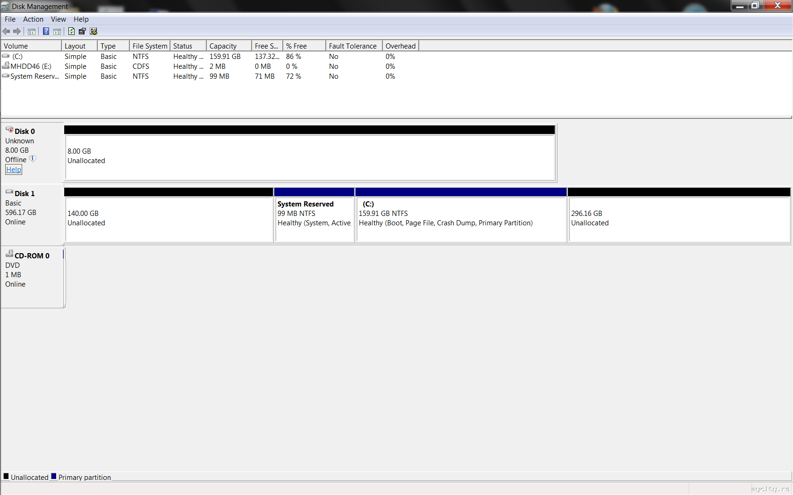Screen dimensions: 793x495
Task: Click the Unknown label under Disk 0
Action: (19, 141)
